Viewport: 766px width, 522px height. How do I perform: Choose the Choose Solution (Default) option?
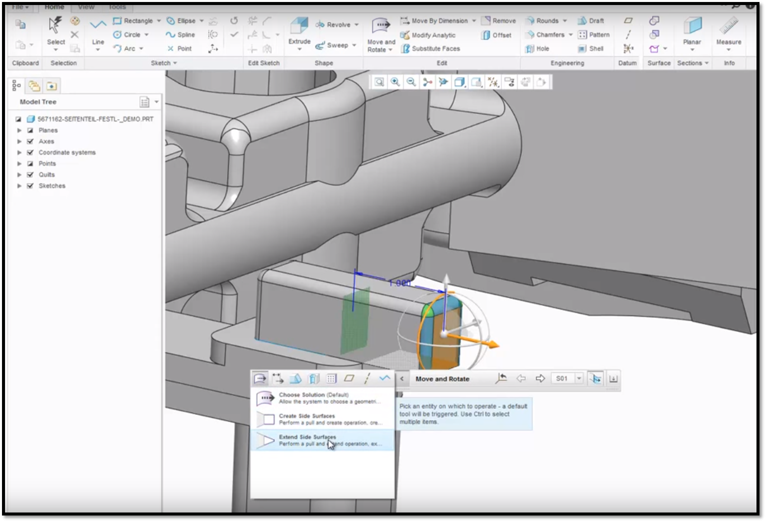click(322, 398)
